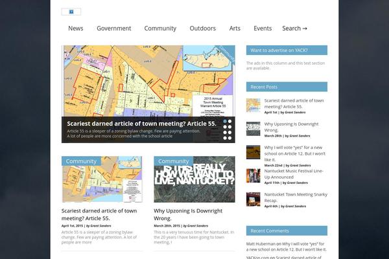The height and width of the screenshot is (259, 389).
Task: Click the 'April 1st, 2015' date under the map card
Action: click(x=72, y=226)
